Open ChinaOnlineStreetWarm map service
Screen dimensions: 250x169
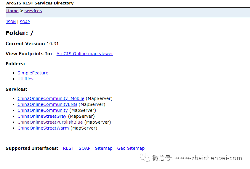43,128
